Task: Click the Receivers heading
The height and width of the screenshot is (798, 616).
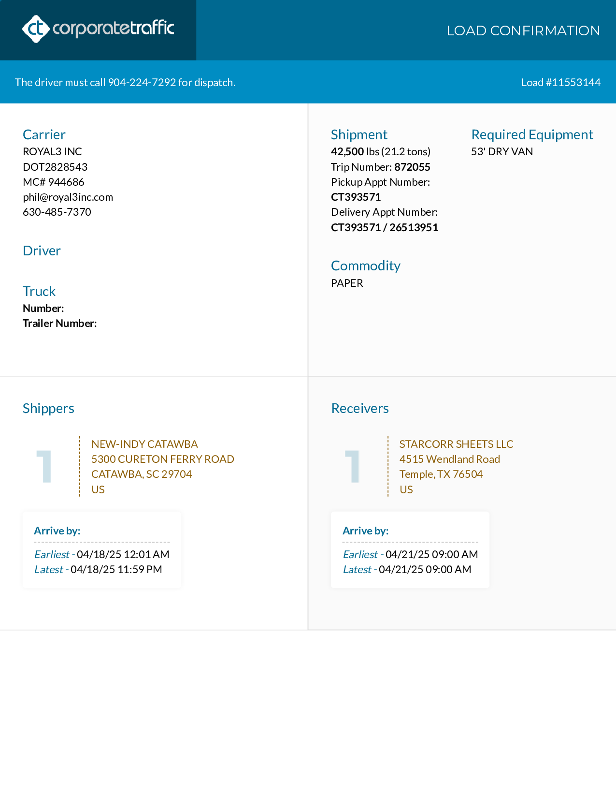Action: [x=360, y=408]
